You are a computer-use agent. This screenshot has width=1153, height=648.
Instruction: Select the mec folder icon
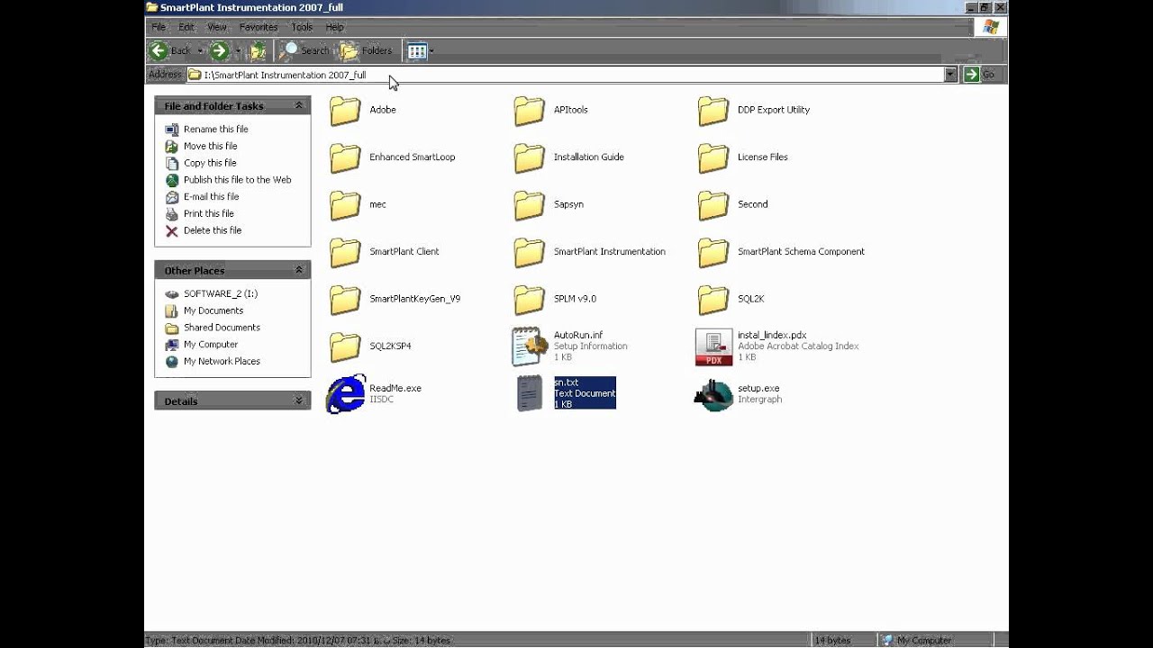tap(345, 205)
